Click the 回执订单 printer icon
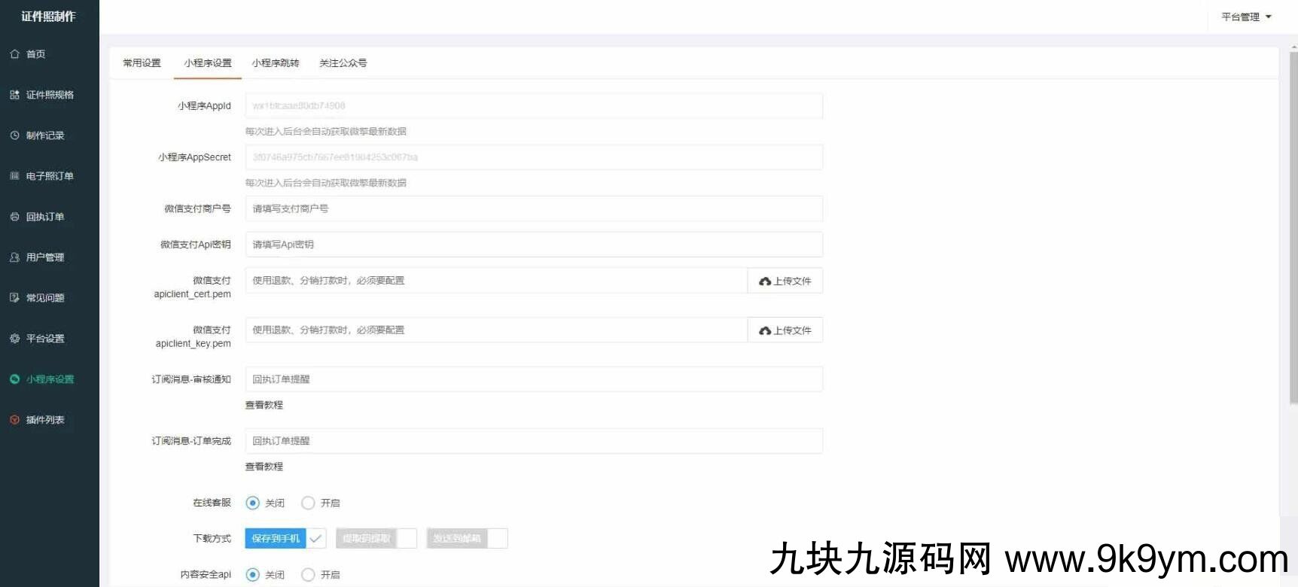The height and width of the screenshot is (587, 1298). 14,217
